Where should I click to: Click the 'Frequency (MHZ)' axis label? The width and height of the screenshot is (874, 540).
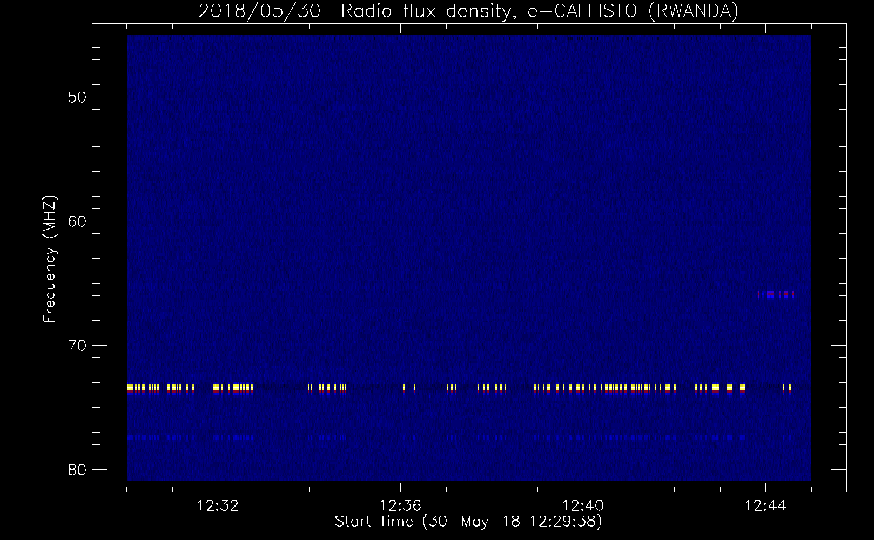point(49,259)
